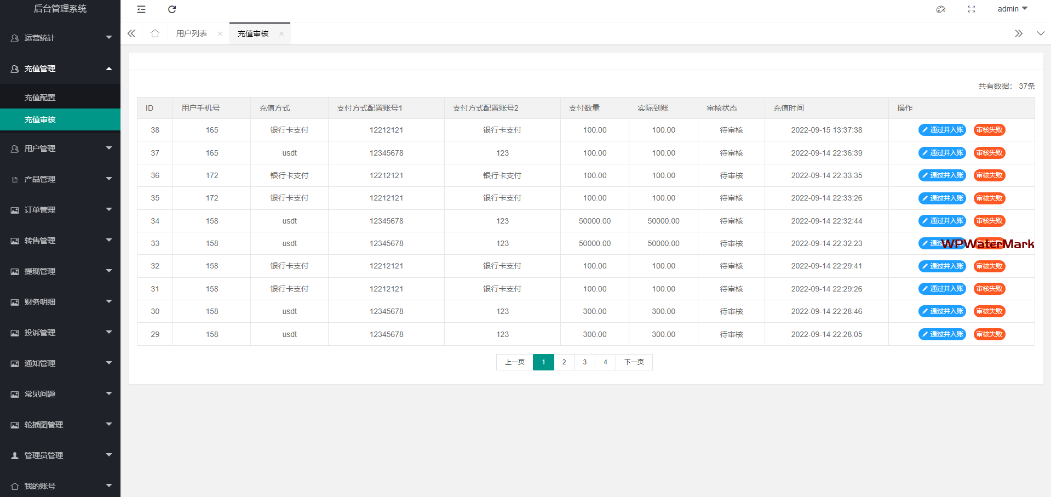
Task: Expand the 用户管理 sidebar menu
Action: pyautogui.click(x=60, y=148)
